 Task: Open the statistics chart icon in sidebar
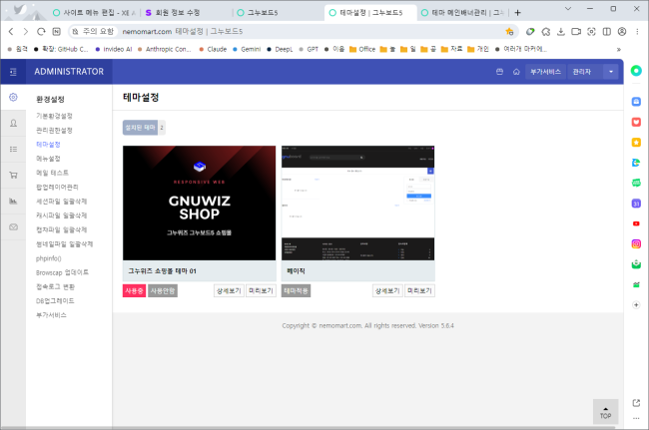pos(13,201)
